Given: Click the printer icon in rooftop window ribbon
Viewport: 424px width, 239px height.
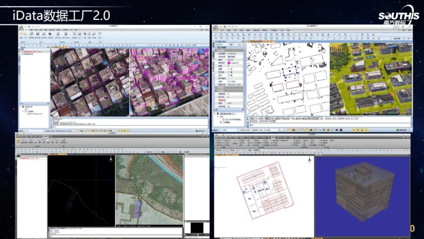Looking at the screenshot, I should (79, 33).
